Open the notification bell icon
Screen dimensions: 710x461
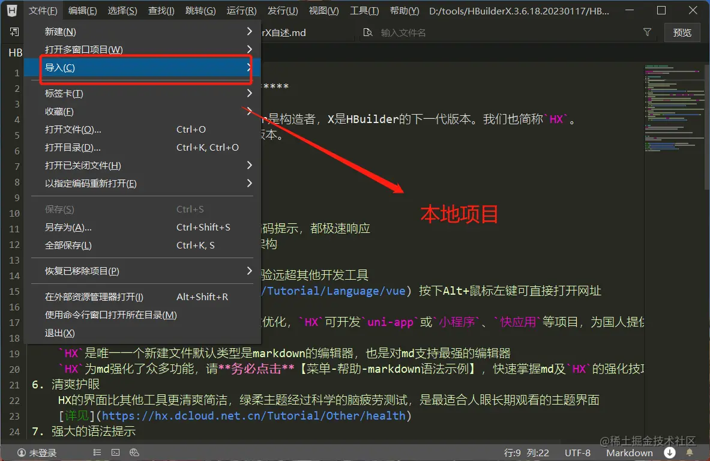[690, 453]
